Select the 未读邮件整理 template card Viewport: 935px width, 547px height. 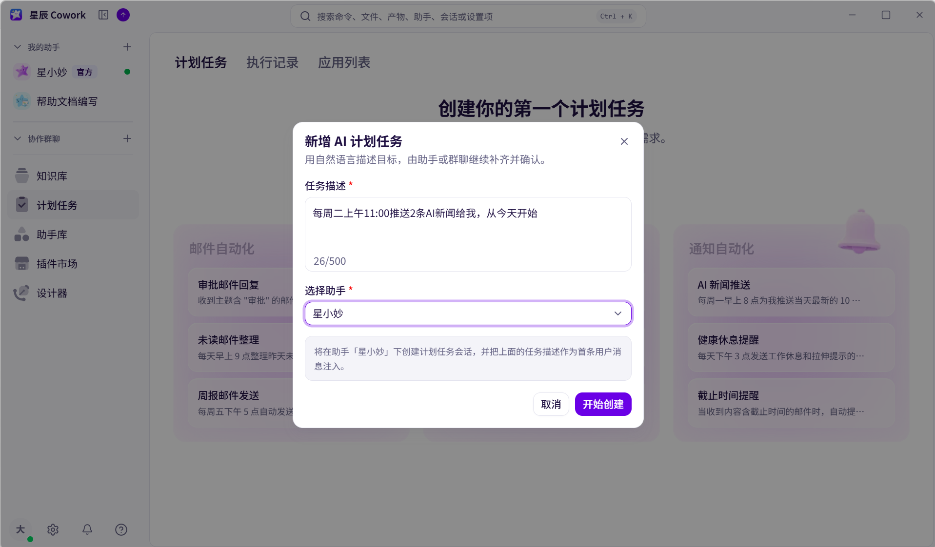tap(241, 348)
